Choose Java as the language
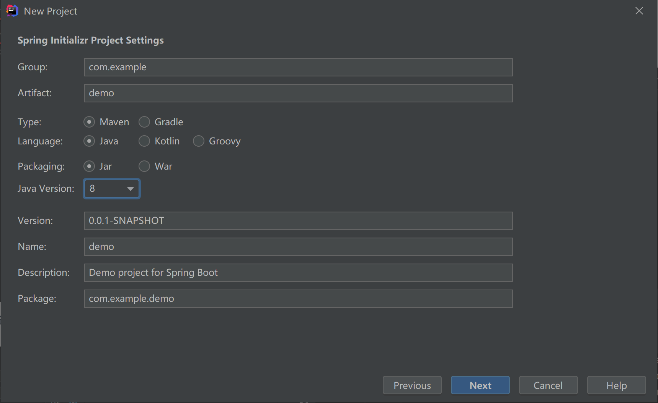Viewport: 658px width, 403px height. coord(89,141)
